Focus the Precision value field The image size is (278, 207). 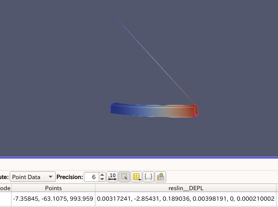tap(92, 177)
